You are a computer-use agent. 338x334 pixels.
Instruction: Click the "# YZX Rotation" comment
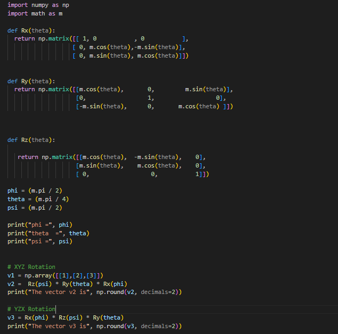pyautogui.click(x=31, y=309)
